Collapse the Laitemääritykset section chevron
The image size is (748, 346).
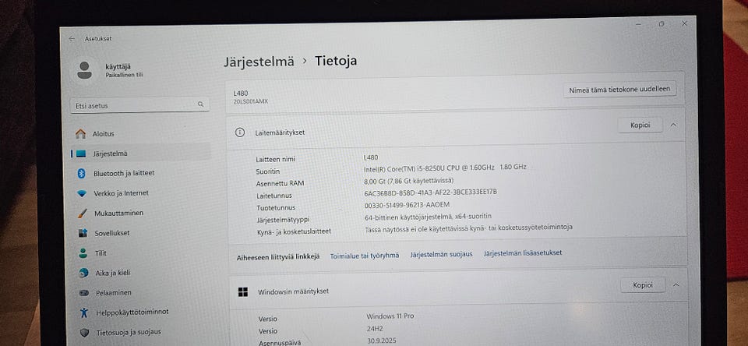point(673,125)
